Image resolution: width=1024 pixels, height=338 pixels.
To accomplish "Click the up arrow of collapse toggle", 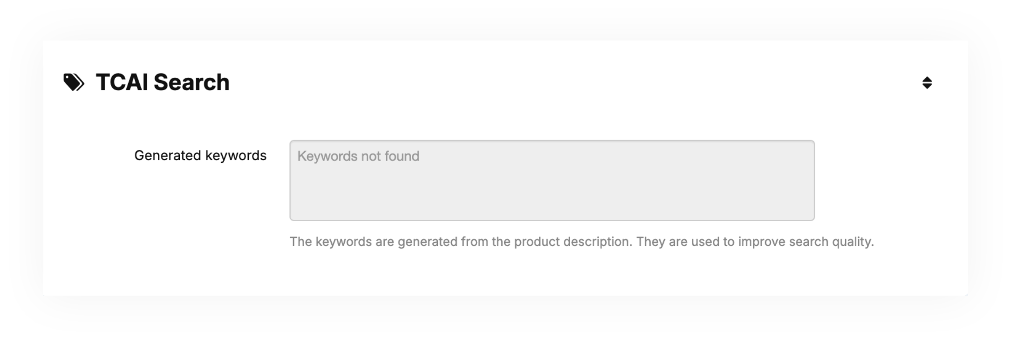I will (927, 79).
